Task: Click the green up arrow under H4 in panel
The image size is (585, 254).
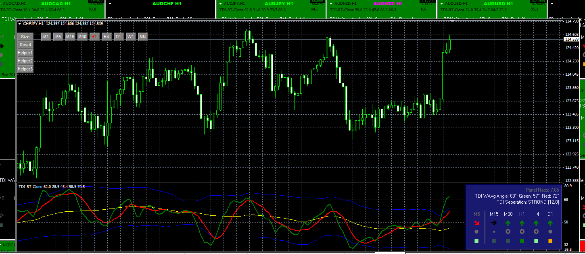Action: (x=536, y=222)
